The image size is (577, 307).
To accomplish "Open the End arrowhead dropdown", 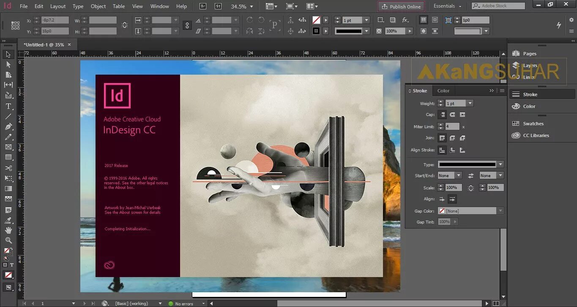I will tap(500, 175).
